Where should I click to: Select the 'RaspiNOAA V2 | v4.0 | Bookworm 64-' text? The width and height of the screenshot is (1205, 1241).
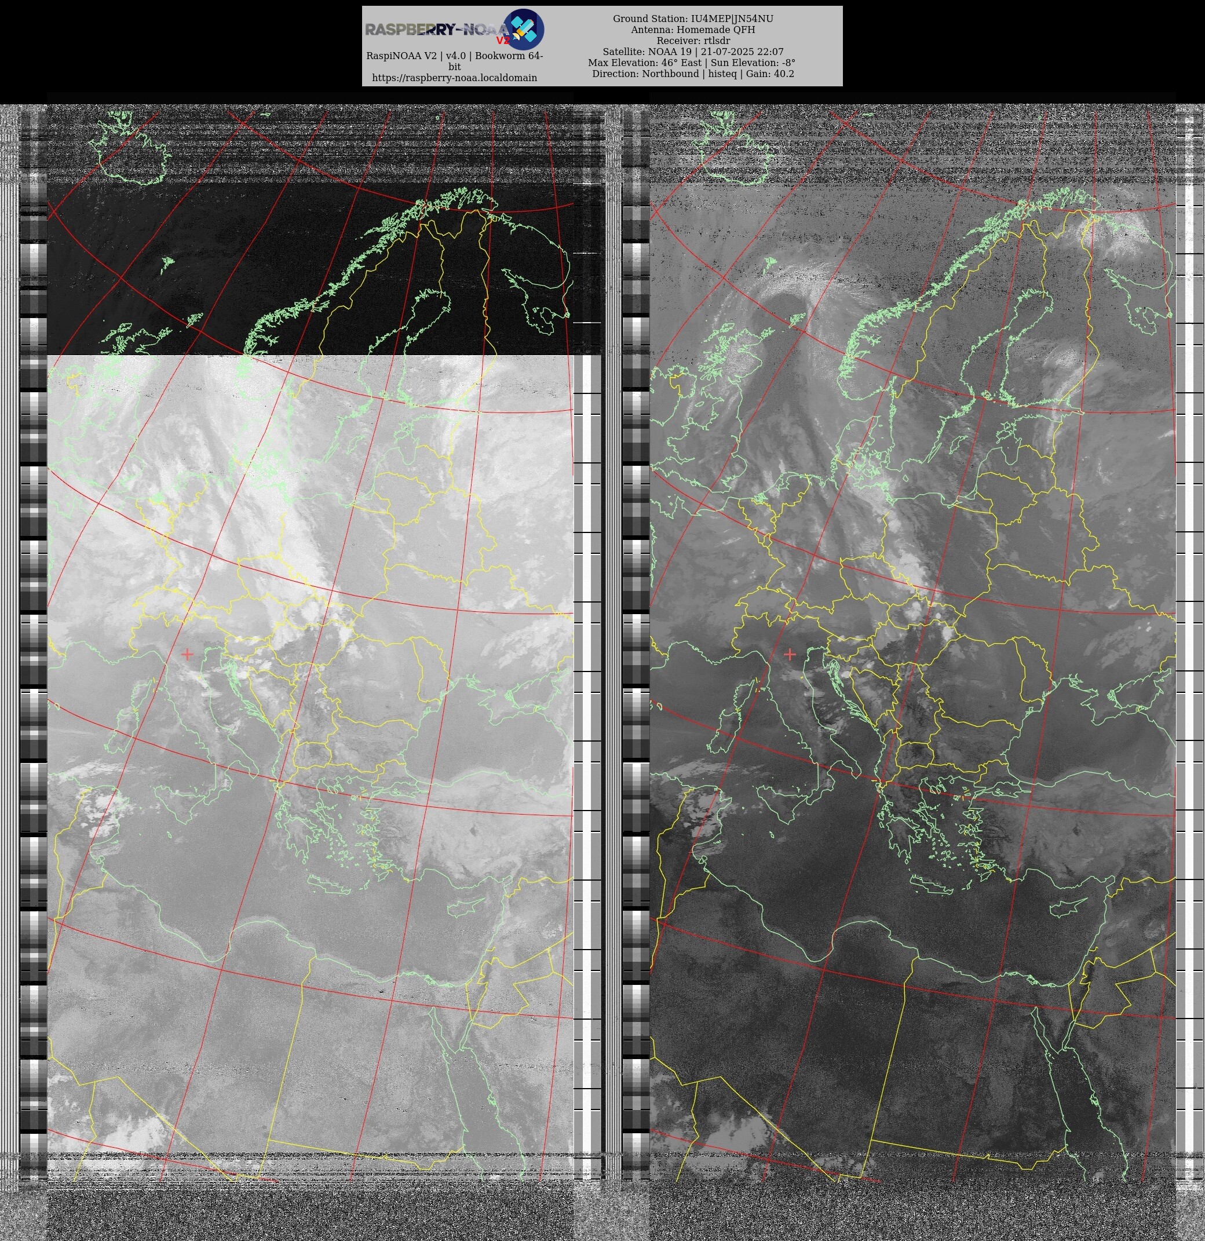[454, 56]
